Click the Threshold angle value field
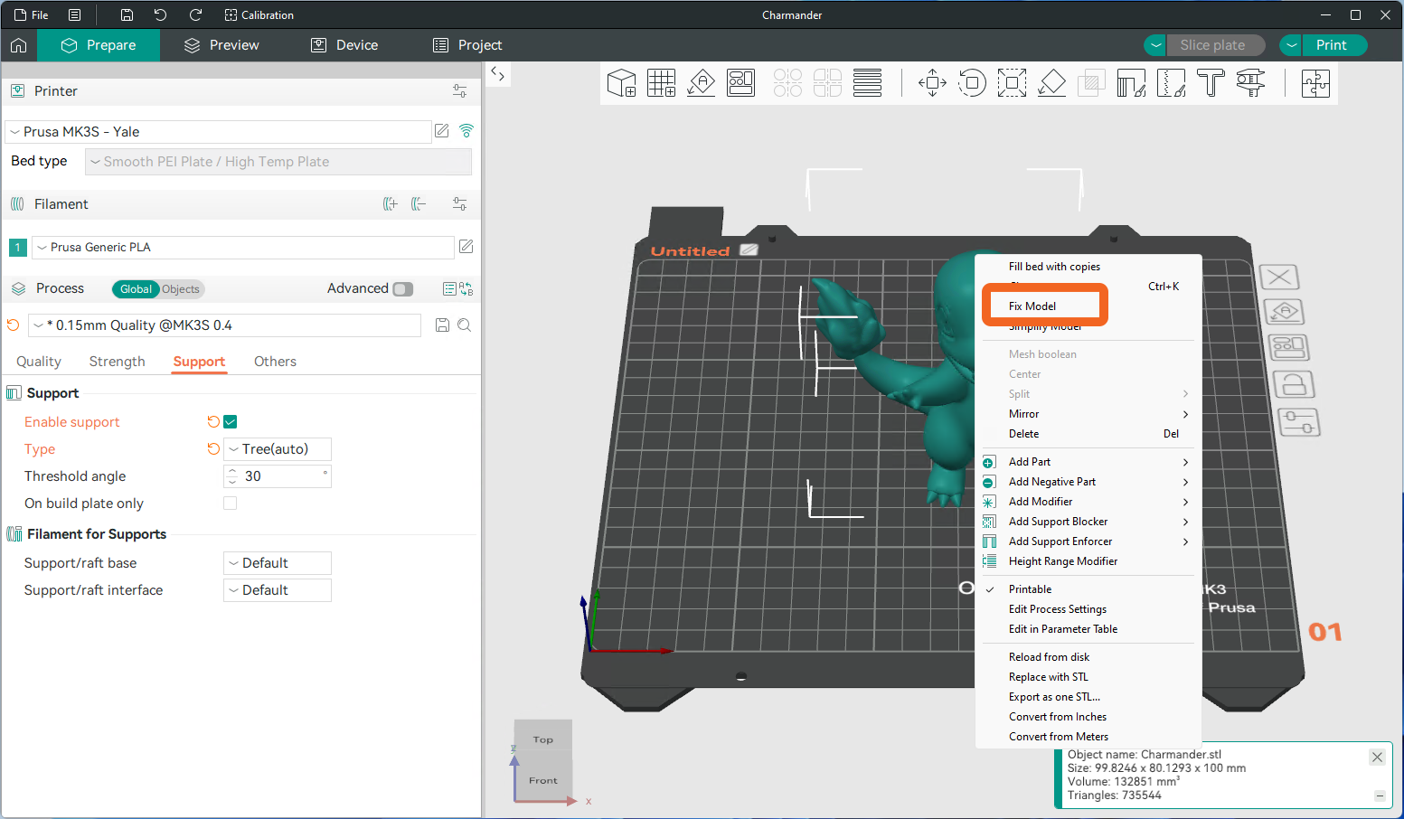The width and height of the screenshot is (1404, 819). tap(278, 476)
